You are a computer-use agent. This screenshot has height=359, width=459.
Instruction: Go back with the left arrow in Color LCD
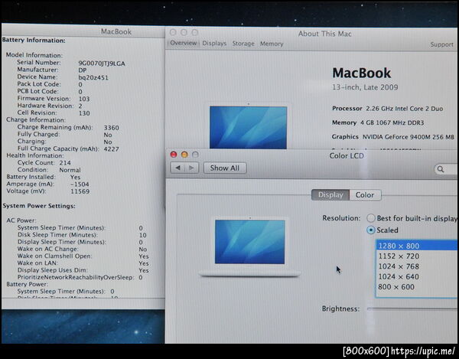click(177, 168)
